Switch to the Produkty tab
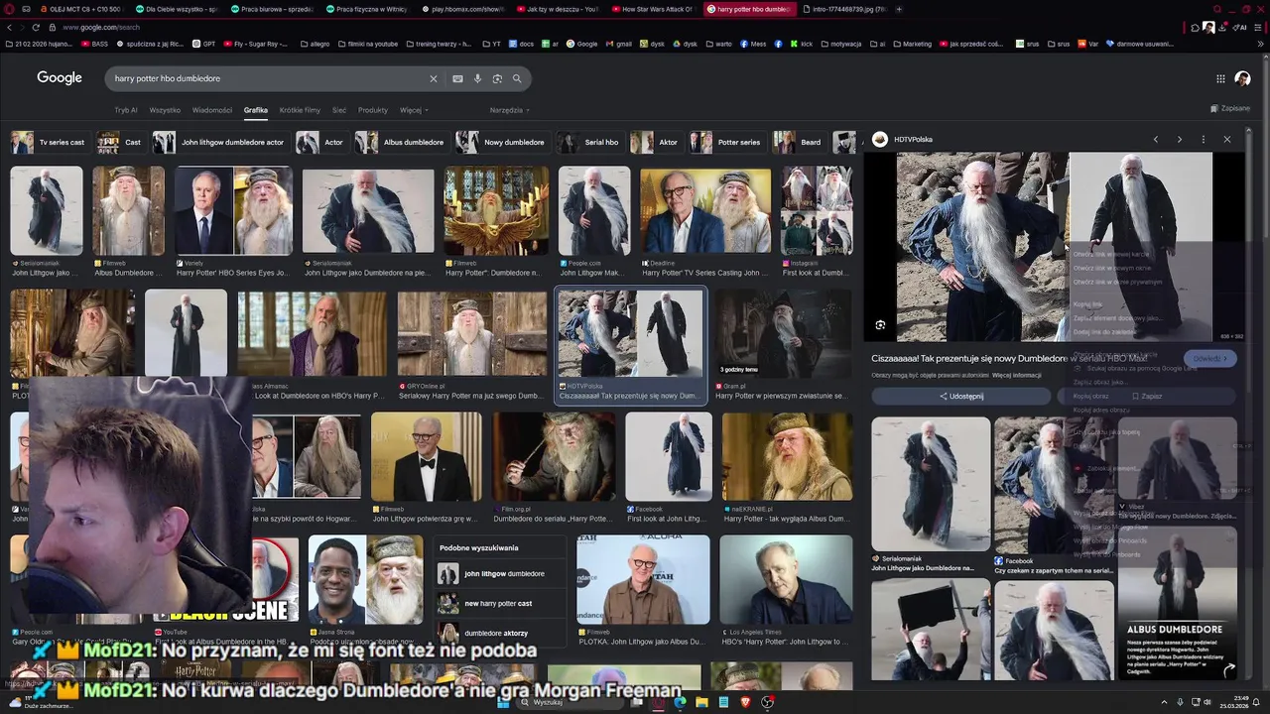This screenshot has height=714, width=1270. click(373, 110)
